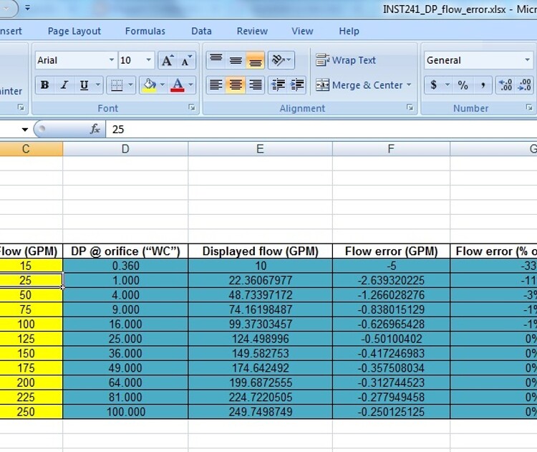The width and height of the screenshot is (537, 452).
Task: Align text right
Action: tap(255, 85)
